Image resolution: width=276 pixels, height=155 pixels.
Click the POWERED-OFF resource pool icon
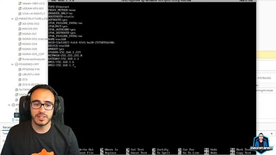click(x=16, y=64)
